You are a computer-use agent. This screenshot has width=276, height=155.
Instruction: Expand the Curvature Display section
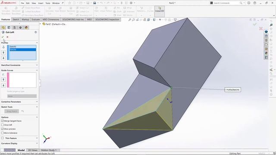(37, 143)
